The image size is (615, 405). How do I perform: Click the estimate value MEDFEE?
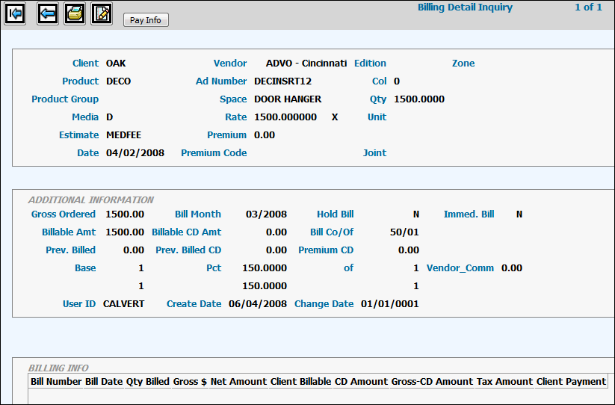click(123, 135)
